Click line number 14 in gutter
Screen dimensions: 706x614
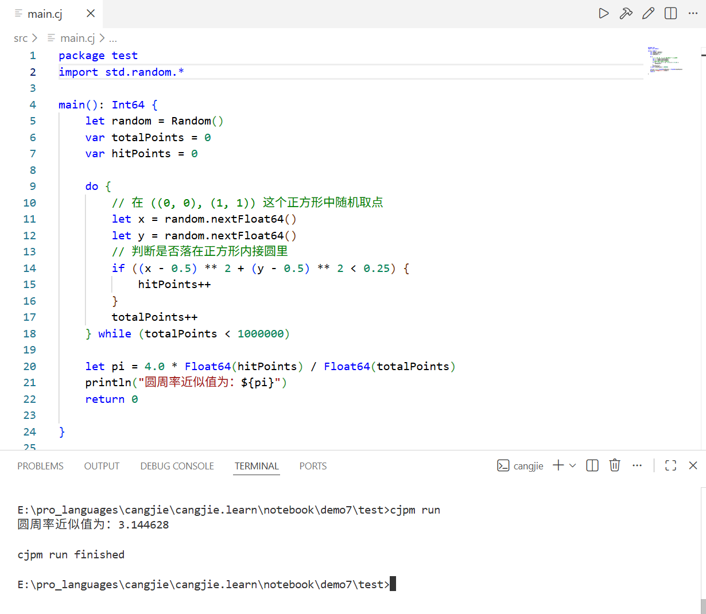(30, 268)
